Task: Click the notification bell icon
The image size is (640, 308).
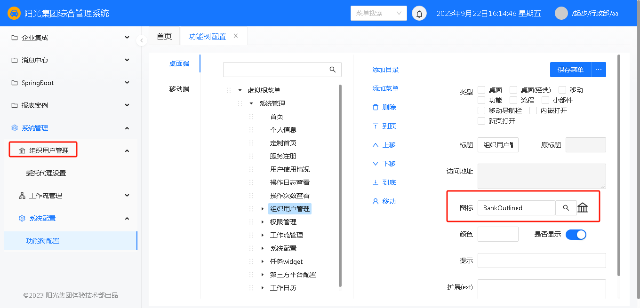Action: [x=419, y=14]
